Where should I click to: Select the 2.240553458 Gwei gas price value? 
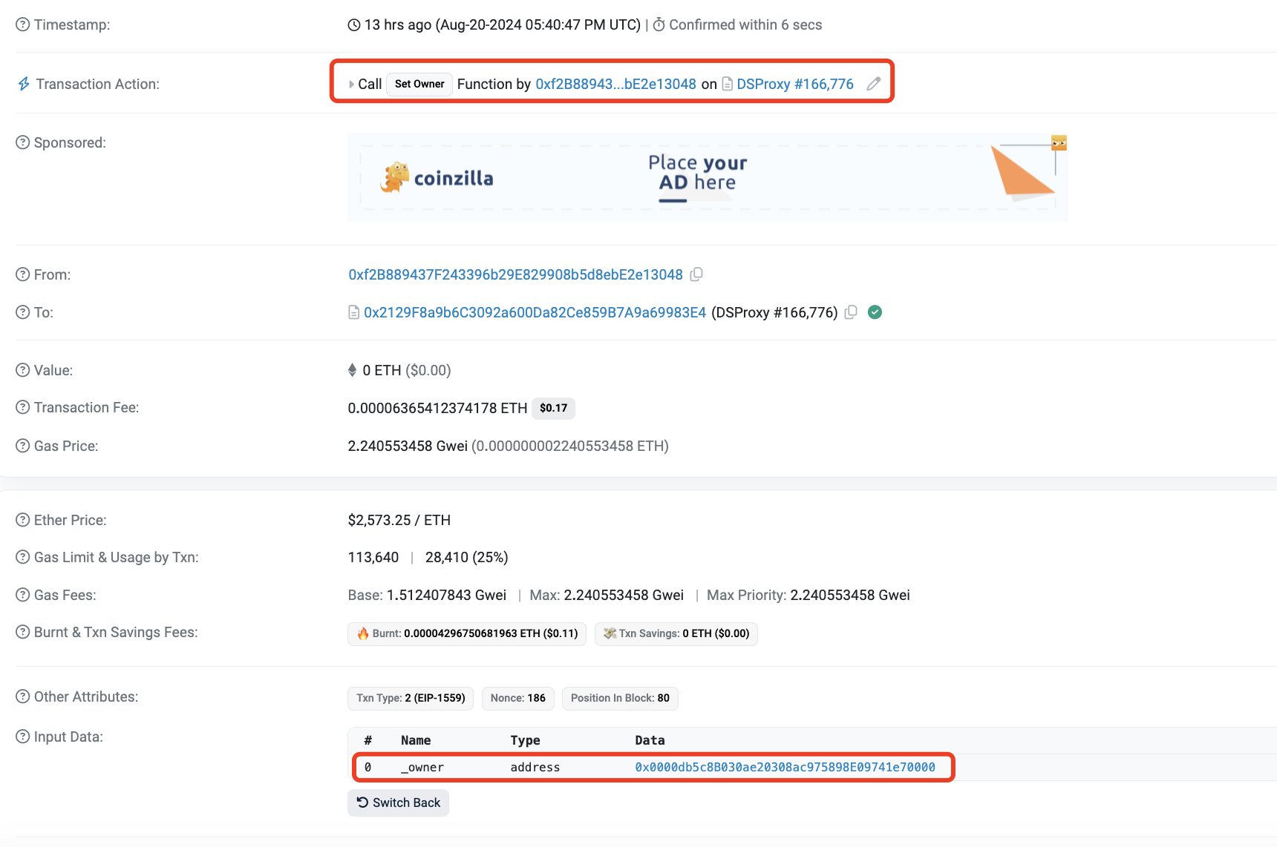tap(408, 446)
